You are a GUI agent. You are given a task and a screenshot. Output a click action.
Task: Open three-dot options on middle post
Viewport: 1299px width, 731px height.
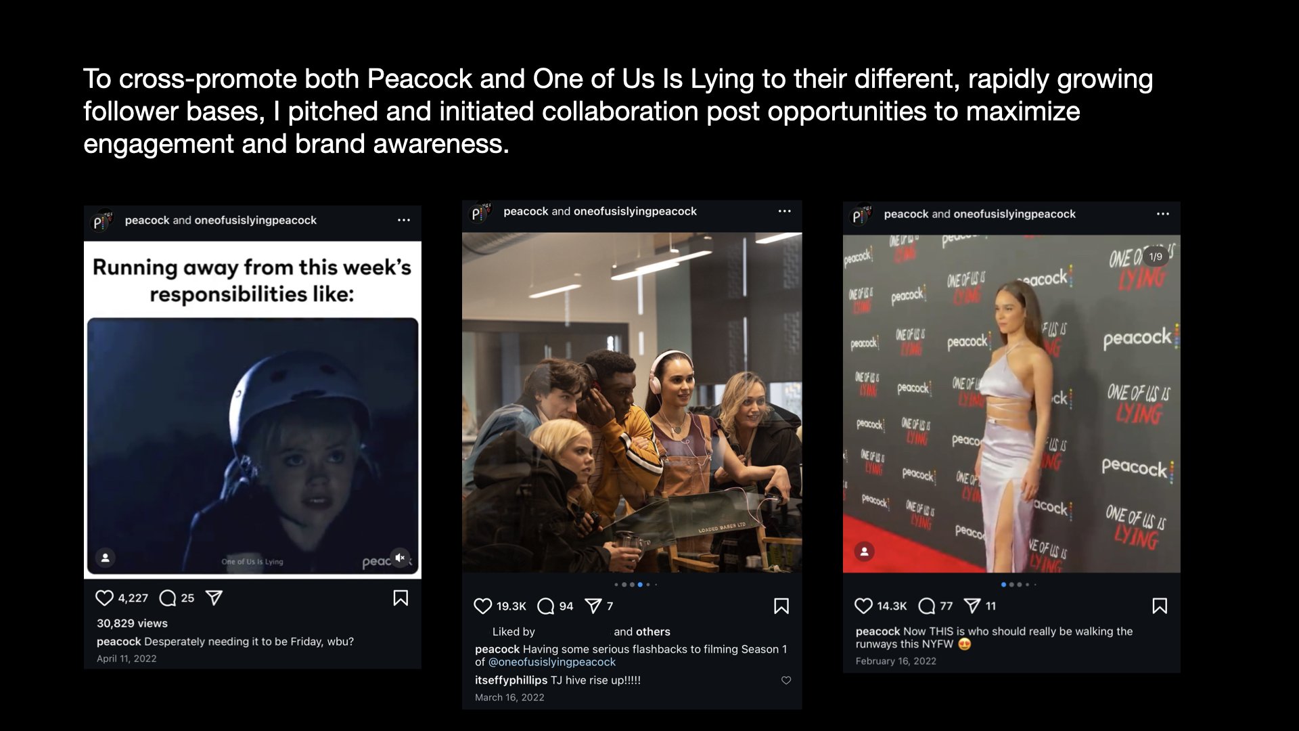[x=784, y=211]
